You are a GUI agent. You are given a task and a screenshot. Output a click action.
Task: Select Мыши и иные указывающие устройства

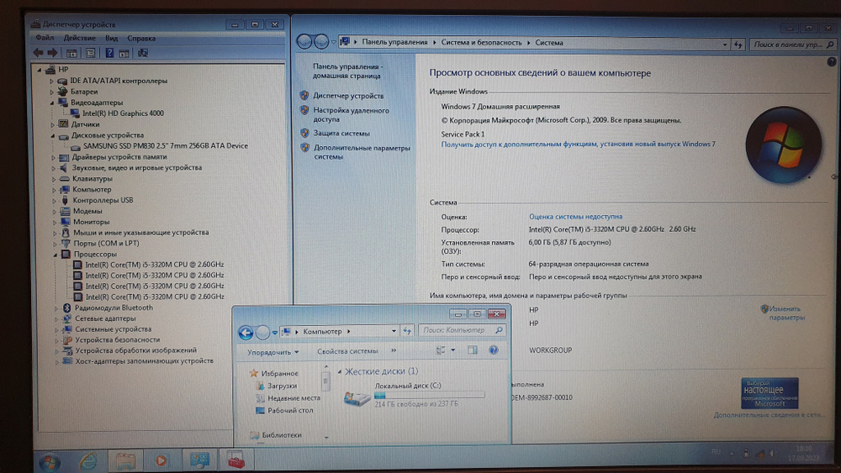pyautogui.click(x=140, y=233)
